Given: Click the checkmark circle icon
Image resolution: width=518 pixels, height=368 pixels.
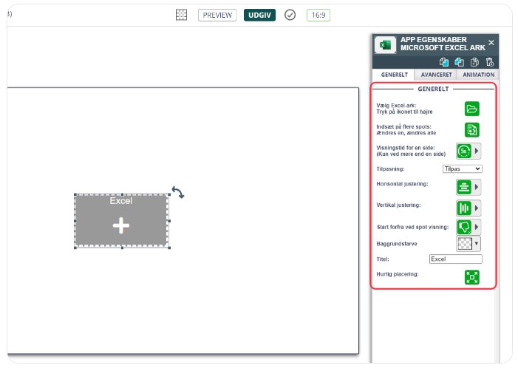Looking at the screenshot, I should click(x=290, y=15).
